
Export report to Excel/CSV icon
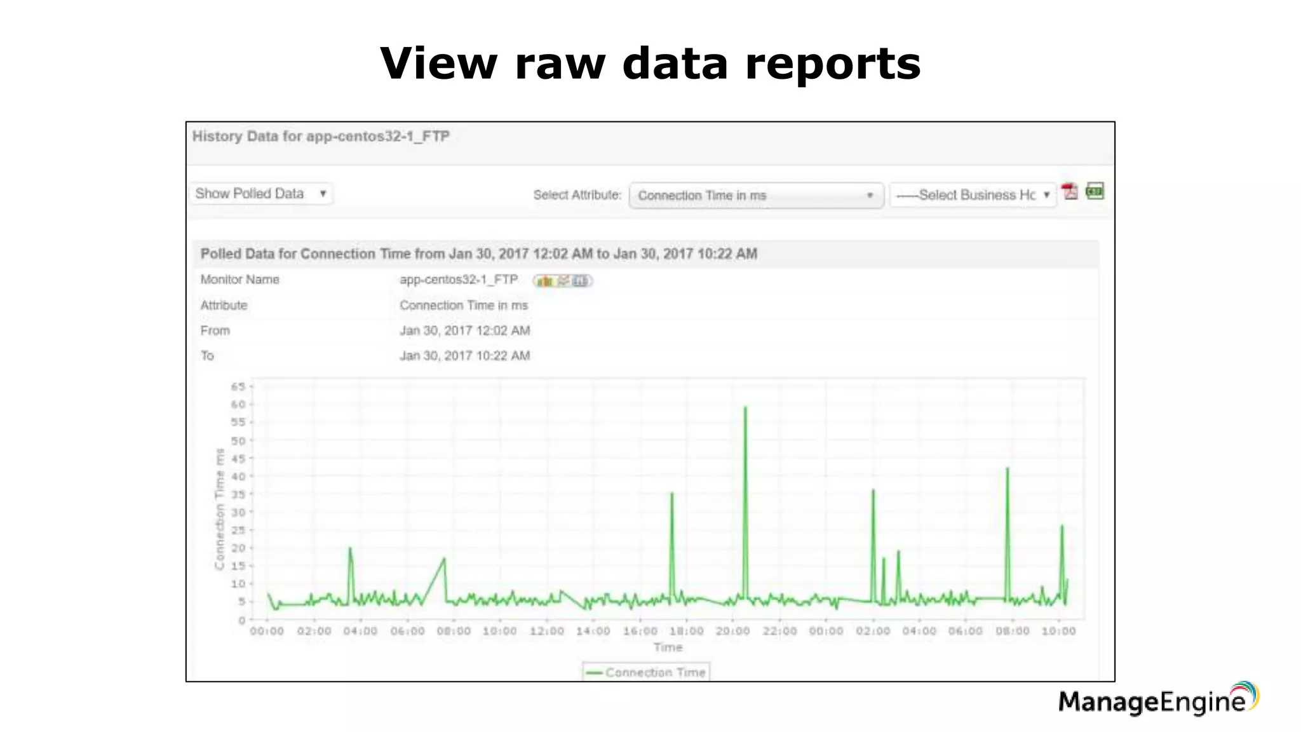[1095, 191]
